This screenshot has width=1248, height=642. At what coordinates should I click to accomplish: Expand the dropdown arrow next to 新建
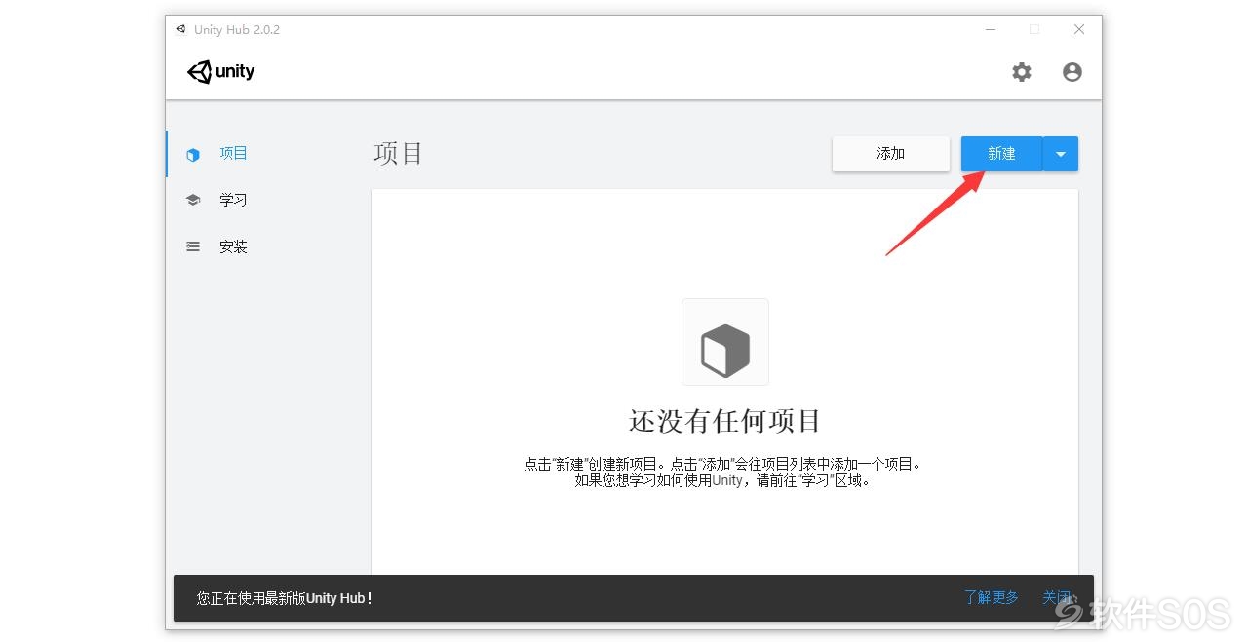coord(1061,154)
